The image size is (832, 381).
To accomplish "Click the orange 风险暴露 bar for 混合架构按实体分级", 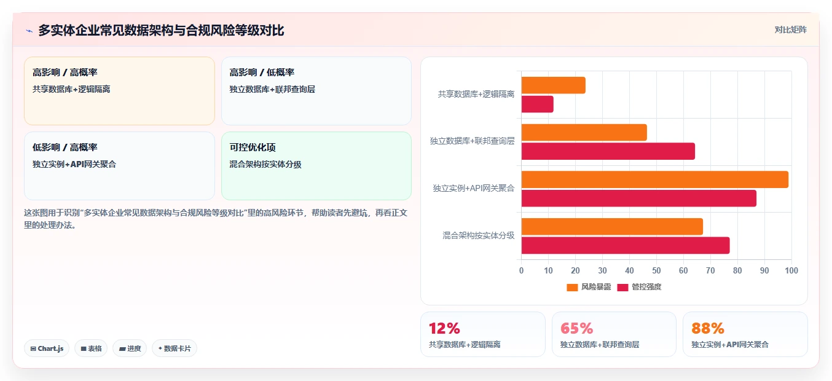I will 612,226.
